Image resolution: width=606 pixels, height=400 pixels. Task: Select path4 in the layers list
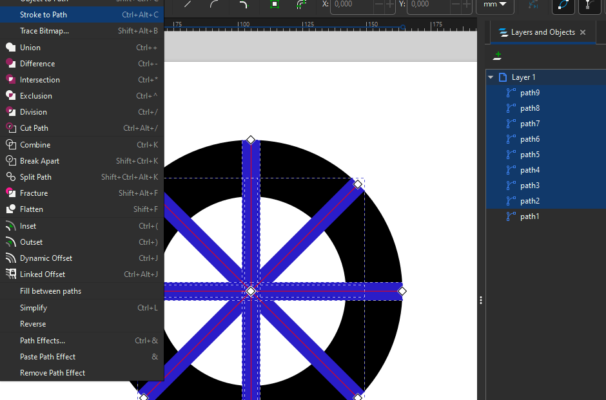click(545, 170)
